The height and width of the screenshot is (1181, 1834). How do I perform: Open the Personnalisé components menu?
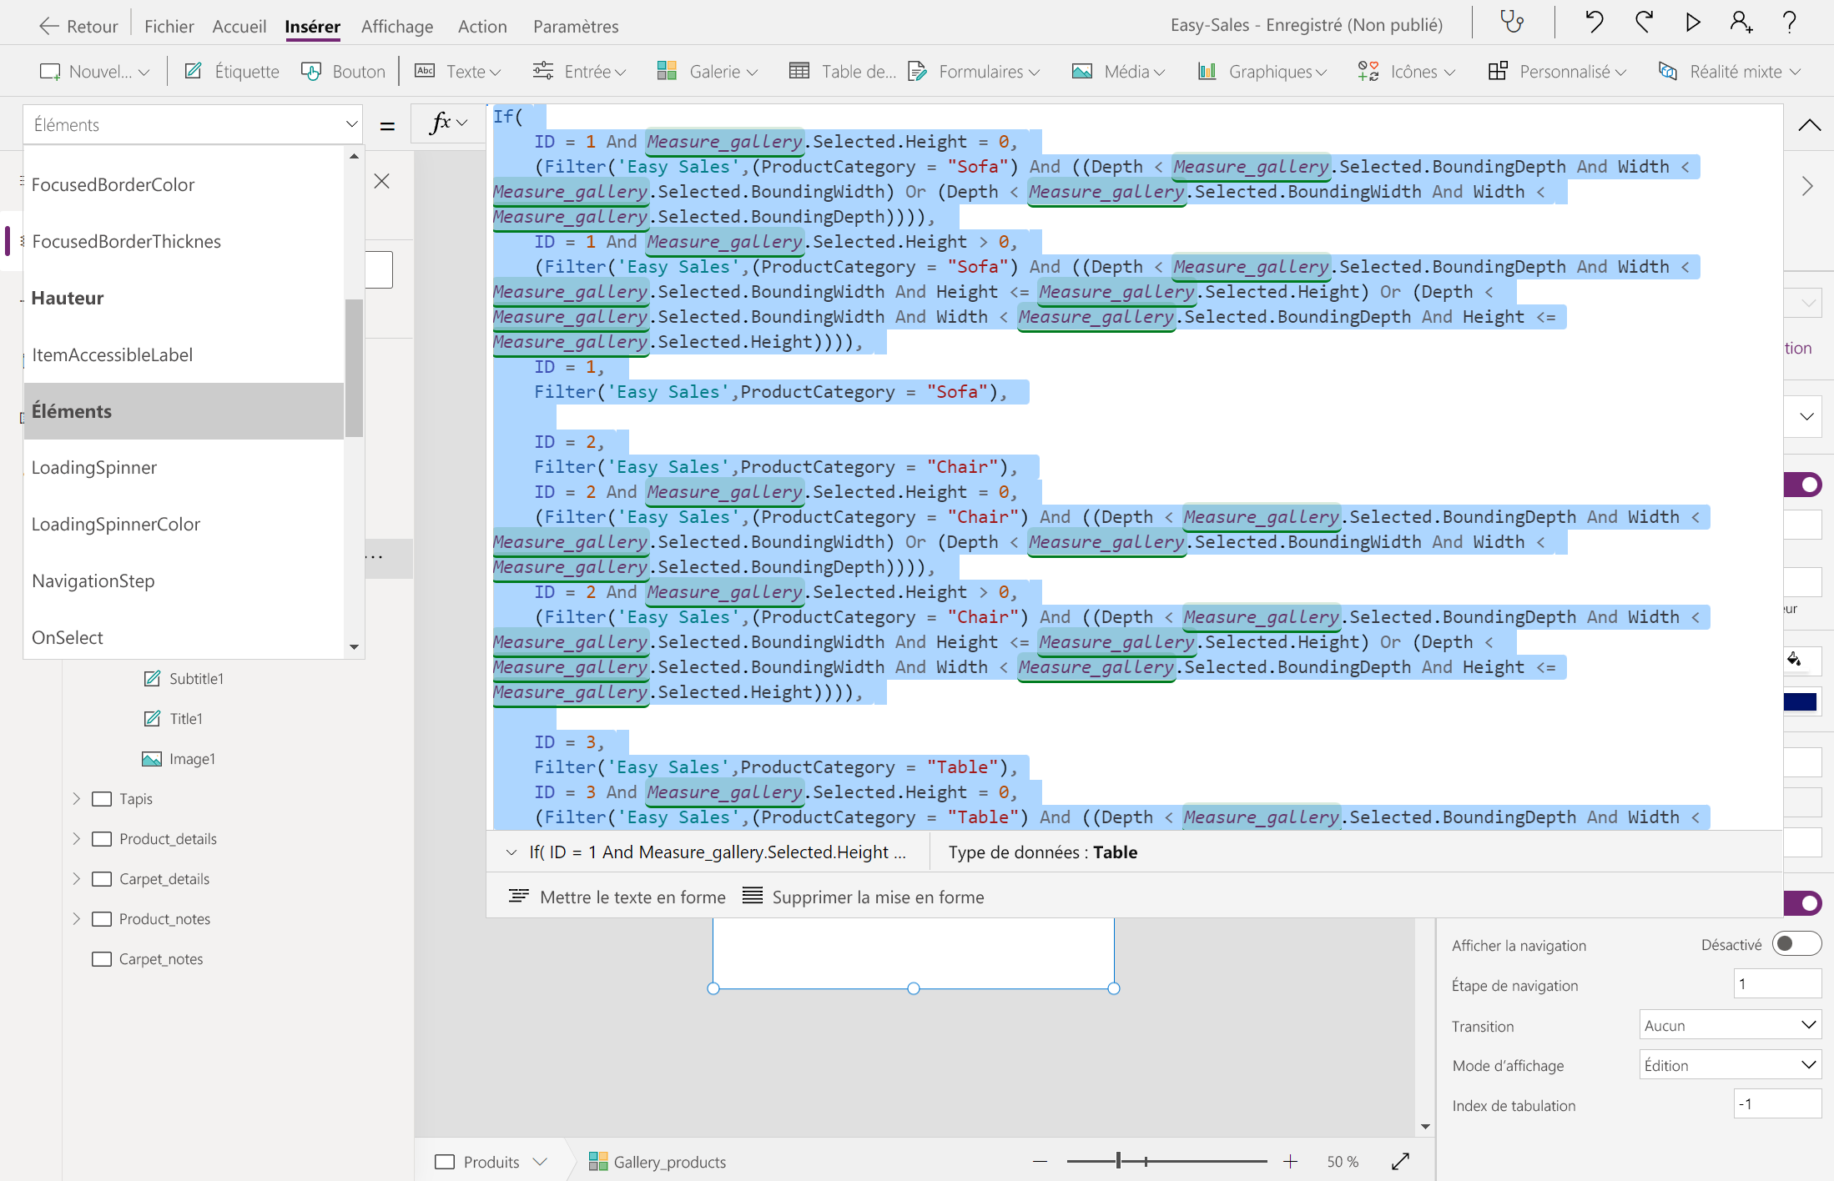pyautogui.click(x=1557, y=71)
